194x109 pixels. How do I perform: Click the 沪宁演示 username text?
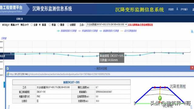click(184, 9)
